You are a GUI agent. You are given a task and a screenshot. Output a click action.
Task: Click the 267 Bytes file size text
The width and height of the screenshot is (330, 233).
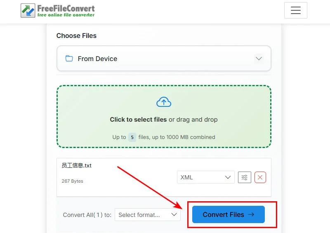(72, 181)
